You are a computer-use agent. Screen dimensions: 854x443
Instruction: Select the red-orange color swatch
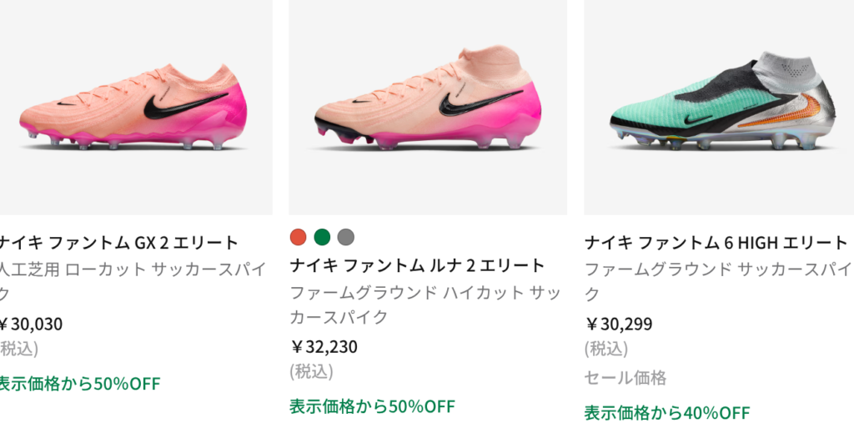(x=299, y=237)
